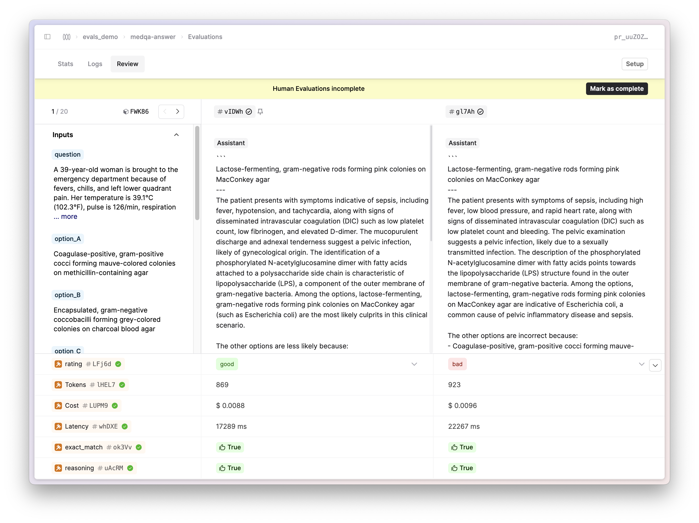Click reasoning True badge under gl7Ah
This screenshot has height=523, width=699.
(462, 468)
